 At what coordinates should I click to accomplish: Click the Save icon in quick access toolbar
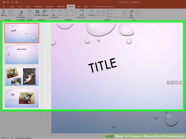[4, 2]
